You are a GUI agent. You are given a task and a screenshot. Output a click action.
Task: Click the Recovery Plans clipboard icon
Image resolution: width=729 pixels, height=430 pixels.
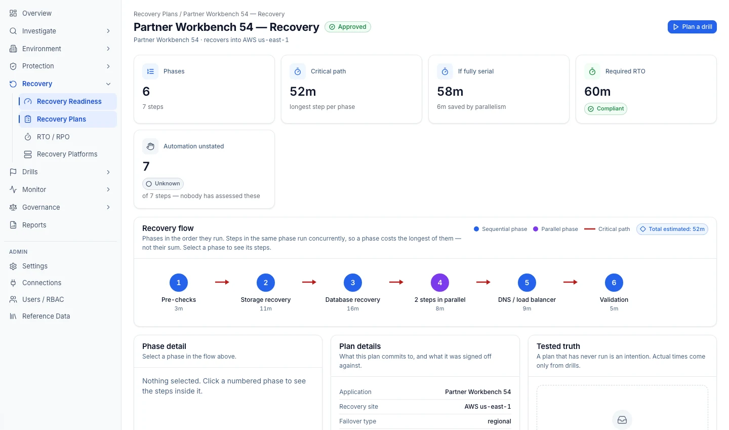[28, 119]
